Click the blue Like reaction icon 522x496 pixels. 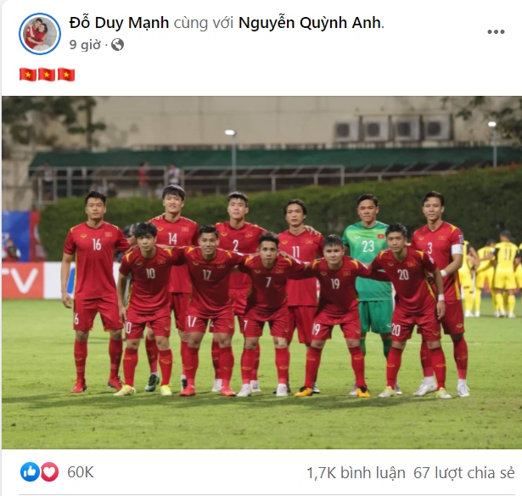coord(30,471)
